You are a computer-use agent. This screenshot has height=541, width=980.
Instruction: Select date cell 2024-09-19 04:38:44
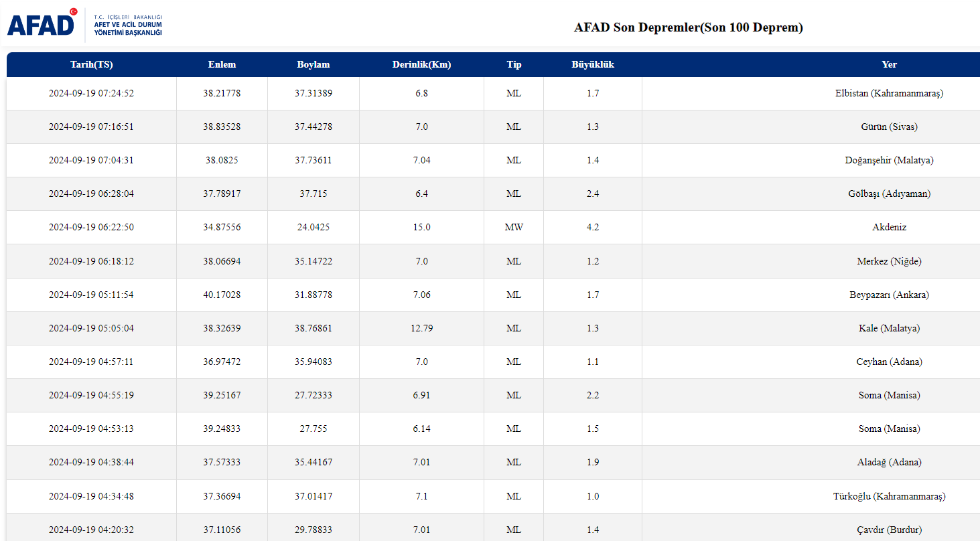pyautogui.click(x=91, y=463)
